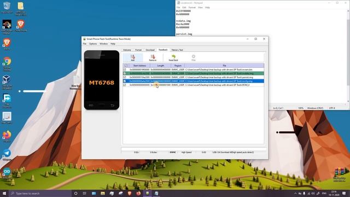350x197 pixels.
Task: Uncheck the nvram.bin row checkbox
Action: point(125,69)
